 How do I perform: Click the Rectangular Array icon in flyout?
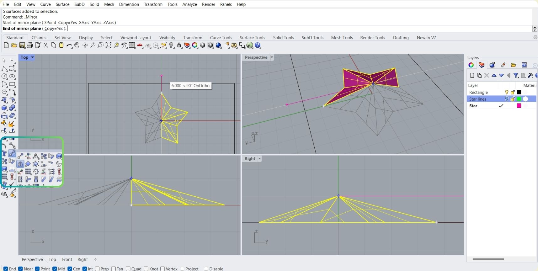[x=28, y=172]
